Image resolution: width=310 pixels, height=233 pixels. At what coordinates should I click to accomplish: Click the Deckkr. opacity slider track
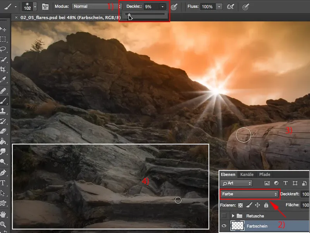[x=147, y=14]
